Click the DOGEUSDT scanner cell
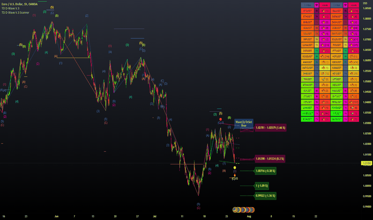 307,56
